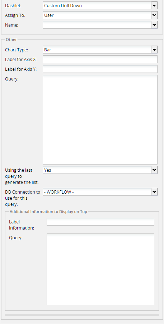Expand the DB Connection dropdown arrow
The height and width of the screenshot is (324, 164).
154,192
